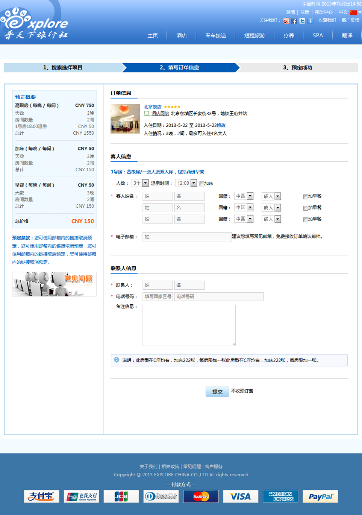Click the China flag language icon
362x515 pixels.
(x=353, y=12)
